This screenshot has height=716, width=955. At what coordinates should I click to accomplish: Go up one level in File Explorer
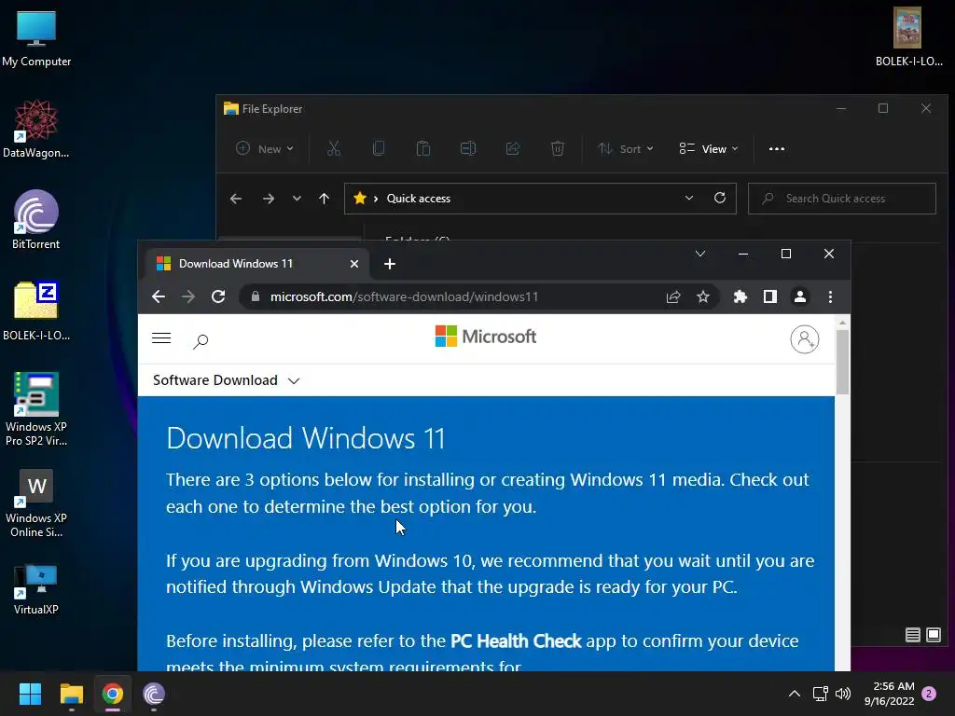coord(324,199)
